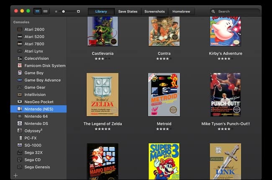This screenshot has width=272, height=180.
Task: Select Game Boy Advance label in sidebar
Action: click(x=43, y=80)
